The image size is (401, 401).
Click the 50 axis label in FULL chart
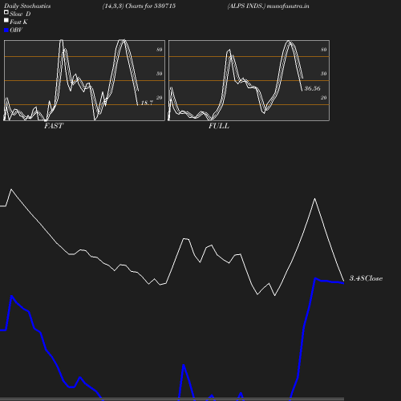pyautogui.click(x=324, y=74)
